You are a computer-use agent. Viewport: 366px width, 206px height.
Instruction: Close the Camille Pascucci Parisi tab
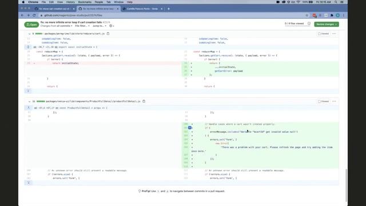[x=161, y=9]
